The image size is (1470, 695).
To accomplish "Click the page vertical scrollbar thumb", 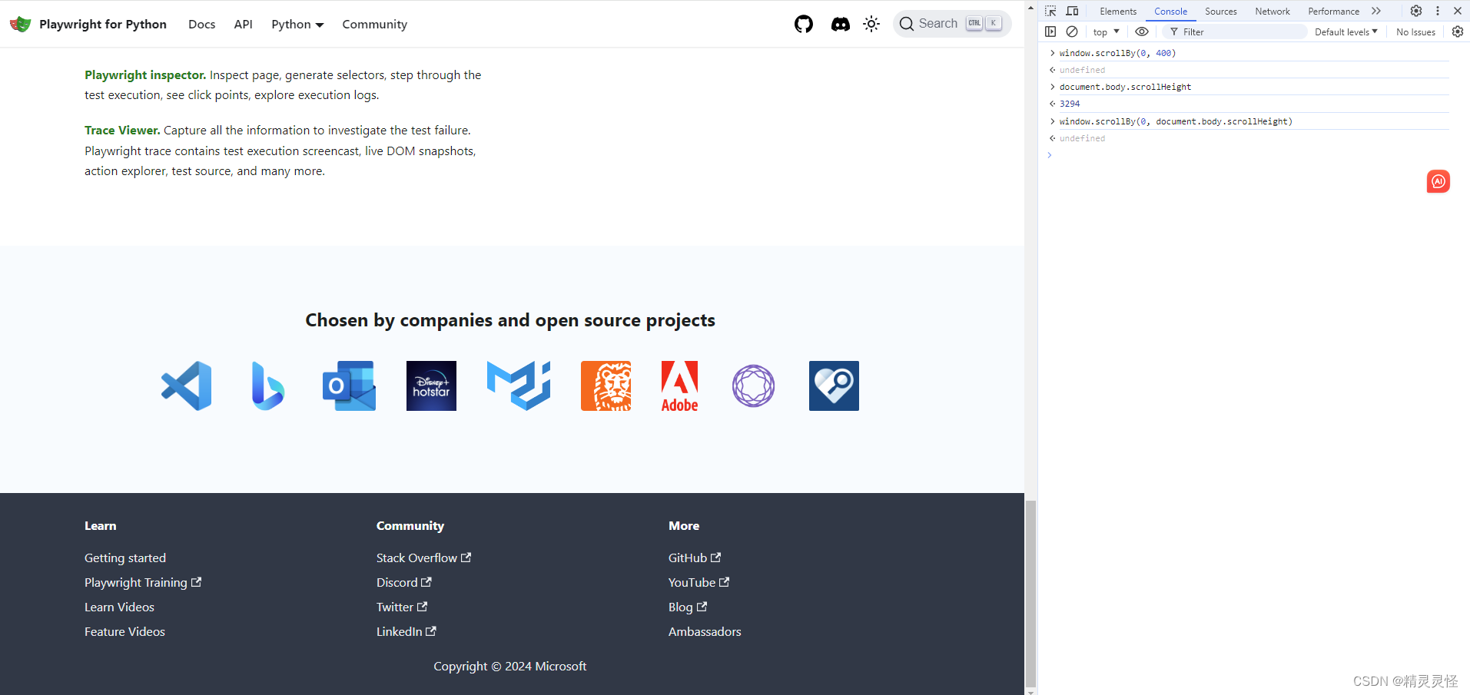I will [x=1030, y=593].
